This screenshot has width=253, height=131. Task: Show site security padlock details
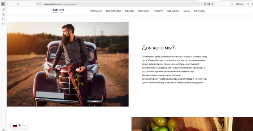[41, 4]
